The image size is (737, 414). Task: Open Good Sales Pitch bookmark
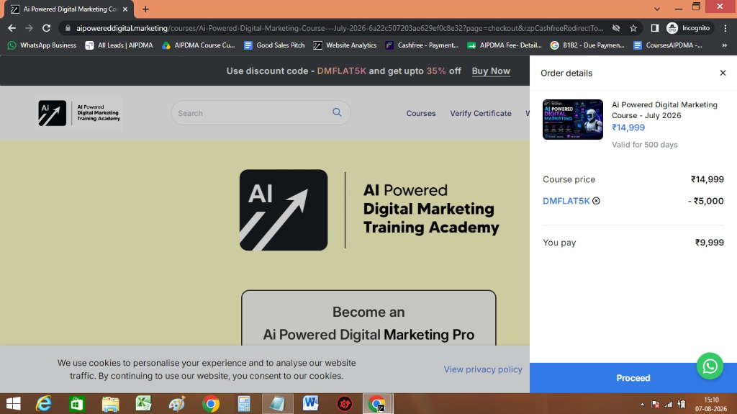coord(274,45)
